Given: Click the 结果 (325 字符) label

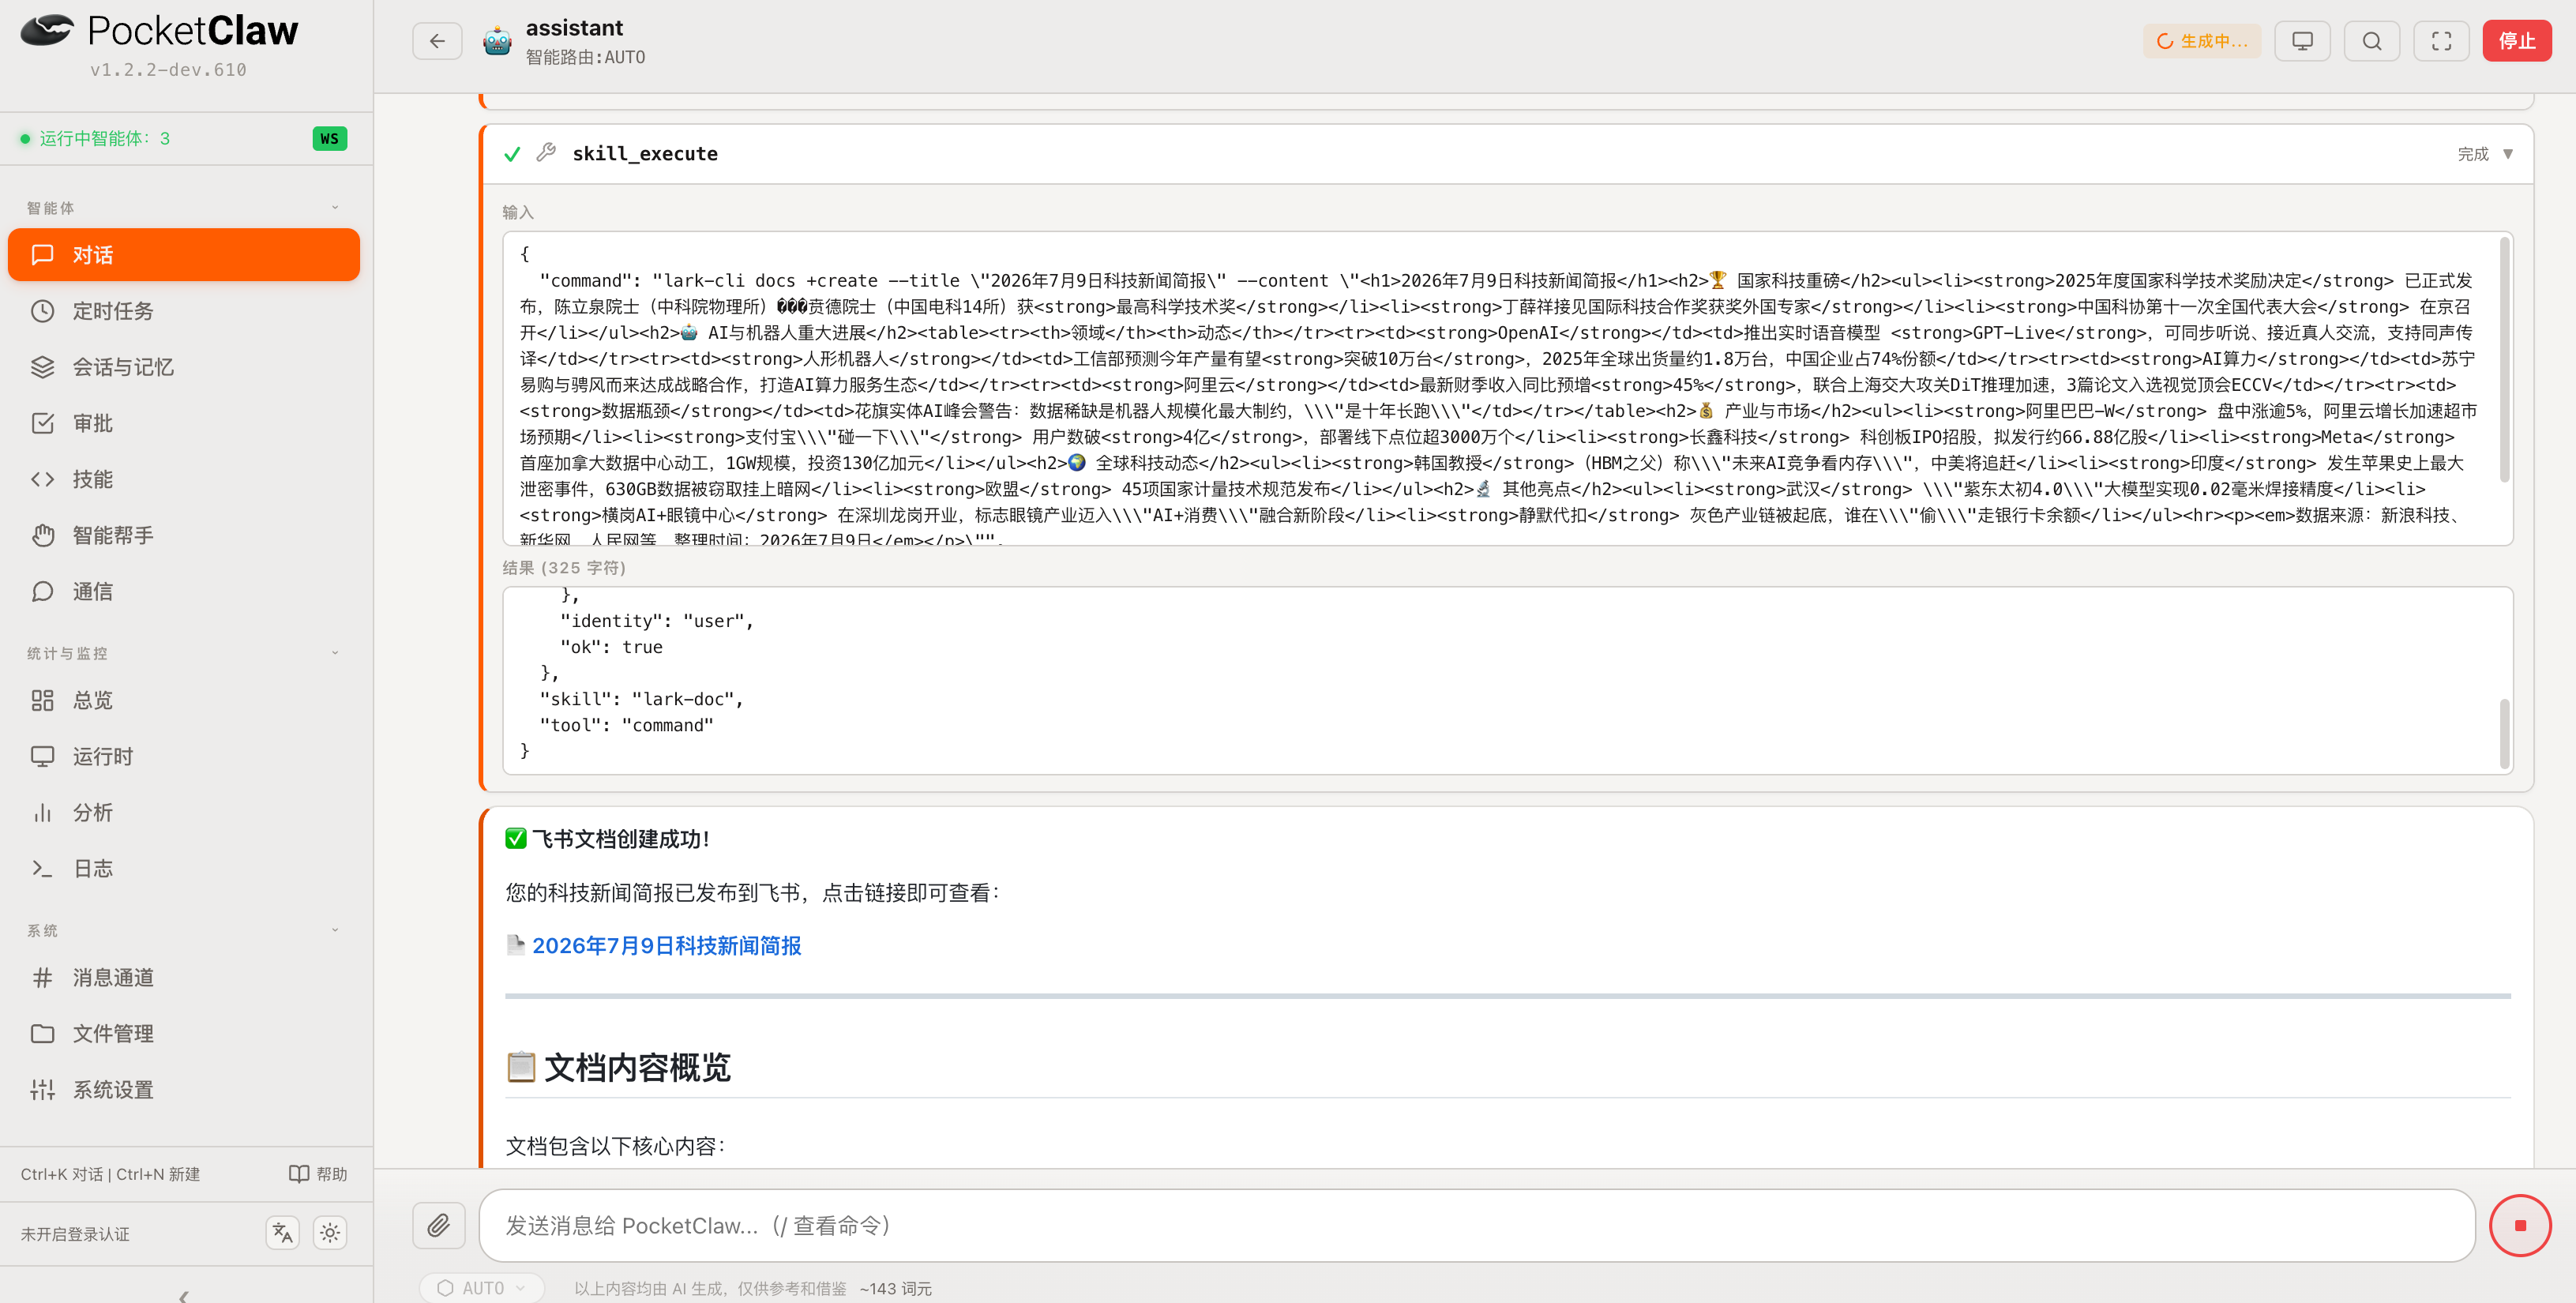Looking at the screenshot, I should click(564, 567).
